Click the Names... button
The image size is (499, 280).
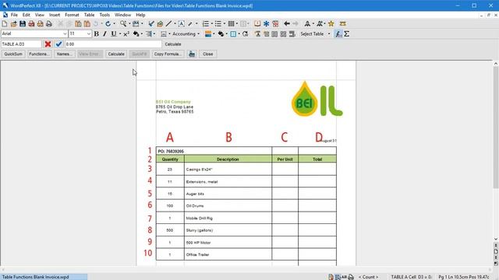pyautogui.click(x=64, y=54)
